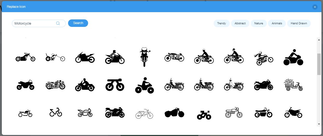
Task: Select the solid cafe racer with white seat line
Action: pyautogui.click(x=263, y=113)
